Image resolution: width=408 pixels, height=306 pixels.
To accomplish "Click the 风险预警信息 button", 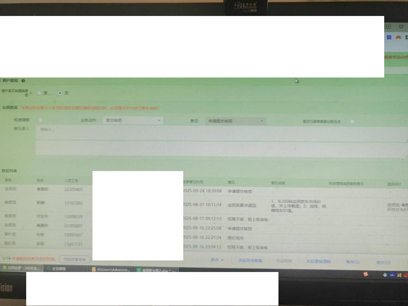I will pos(75,259).
